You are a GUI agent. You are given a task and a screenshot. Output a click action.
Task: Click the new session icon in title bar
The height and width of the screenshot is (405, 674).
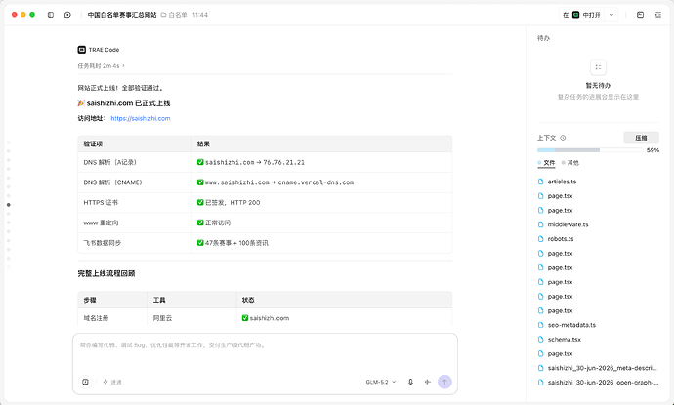tap(67, 15)
